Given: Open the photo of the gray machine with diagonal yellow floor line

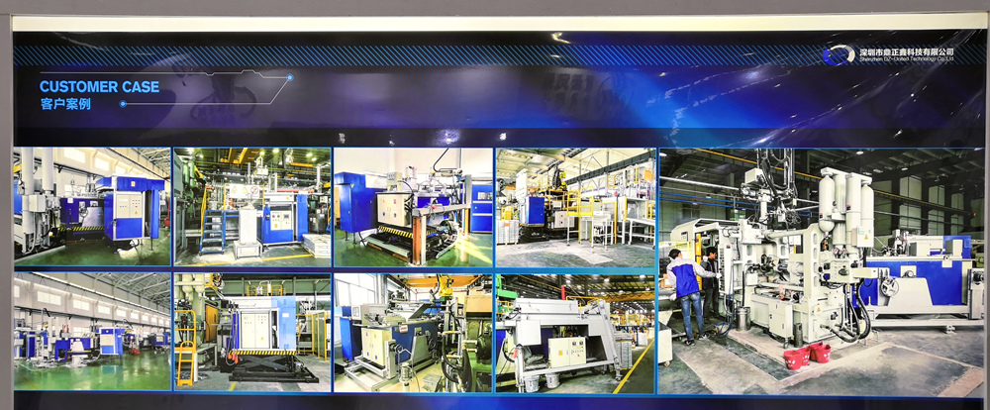Looking at the screenshot, I should (575, 332).
